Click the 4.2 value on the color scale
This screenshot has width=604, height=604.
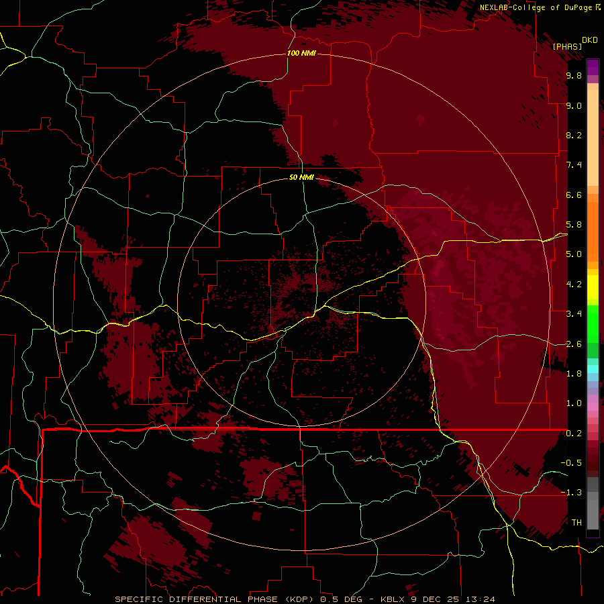click(x=574, y=285)
